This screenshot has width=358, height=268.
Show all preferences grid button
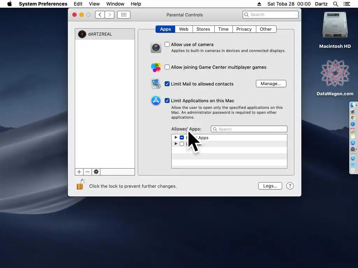124,15
